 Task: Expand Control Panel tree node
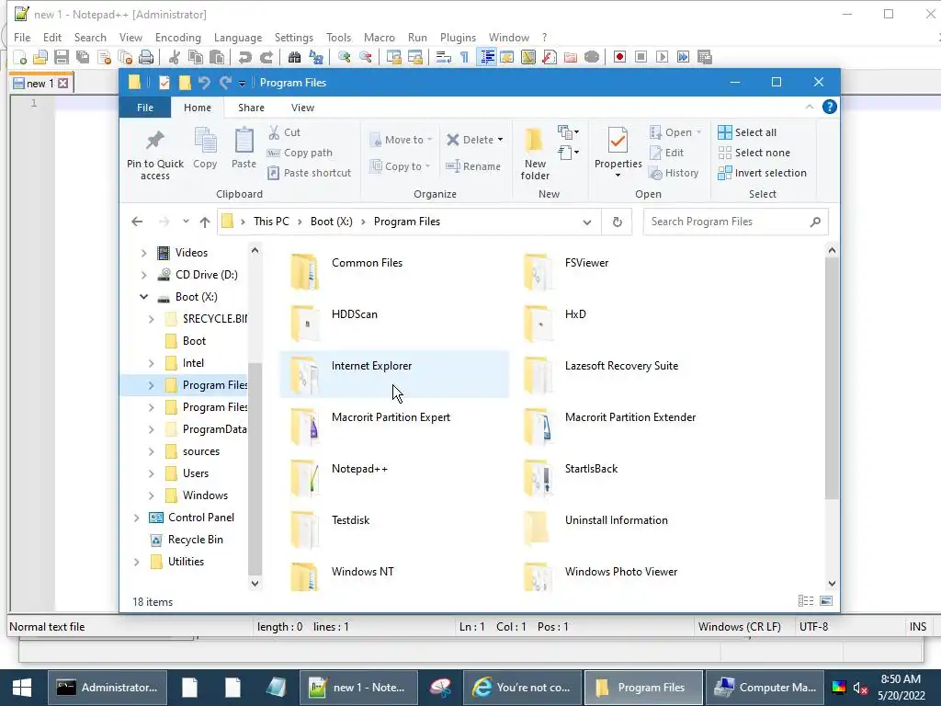pos(137,518)
